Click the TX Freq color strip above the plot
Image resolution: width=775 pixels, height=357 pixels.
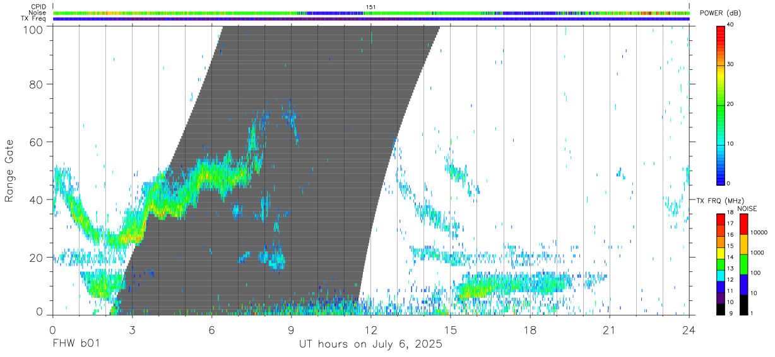pos(371,19)
